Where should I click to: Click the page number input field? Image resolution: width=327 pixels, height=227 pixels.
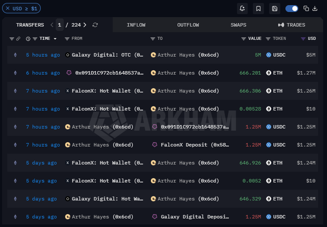[60, 25]
